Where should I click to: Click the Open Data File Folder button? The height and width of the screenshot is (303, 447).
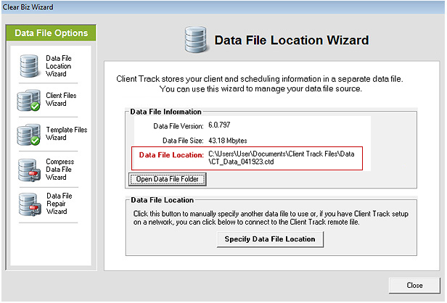168,179
